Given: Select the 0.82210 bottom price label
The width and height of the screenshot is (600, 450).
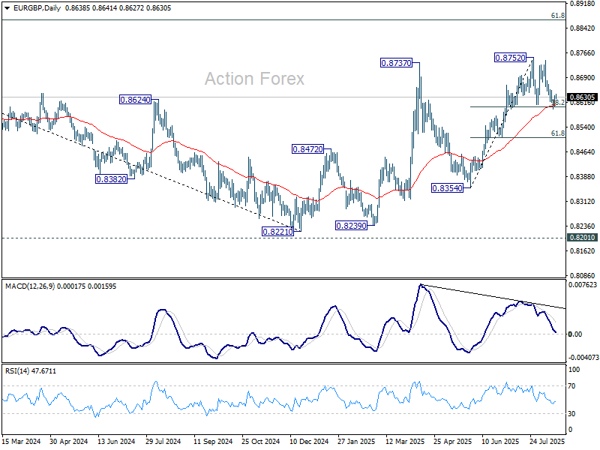Looking at the screenshot, I should (277, 232).
